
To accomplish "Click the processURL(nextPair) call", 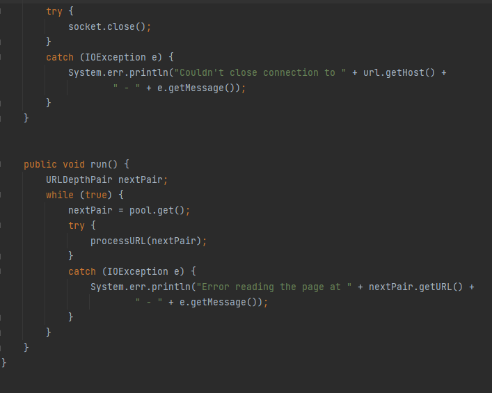I will 146,241.
